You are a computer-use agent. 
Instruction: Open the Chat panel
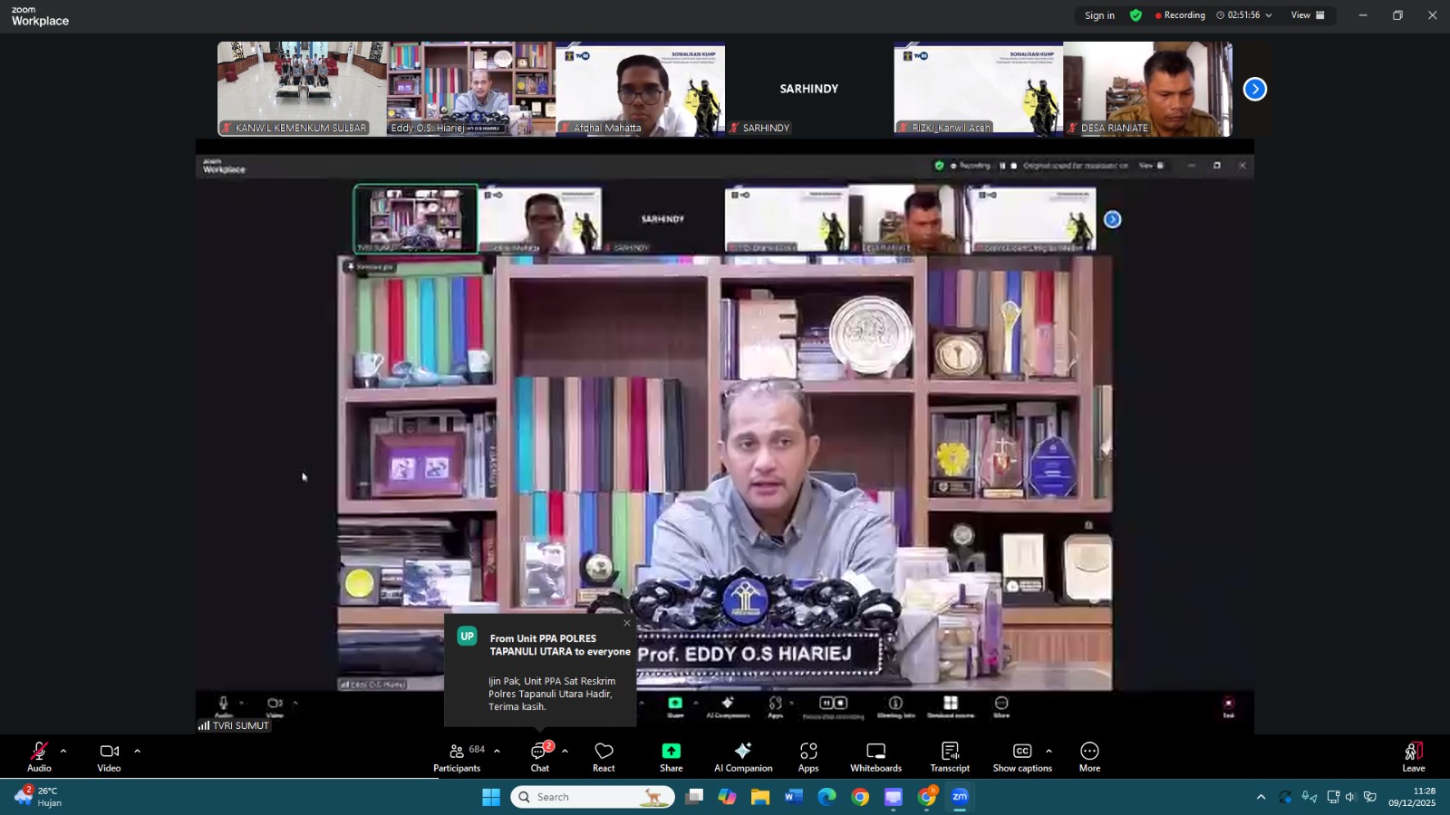pyautogui.click(x=540, y=755)
